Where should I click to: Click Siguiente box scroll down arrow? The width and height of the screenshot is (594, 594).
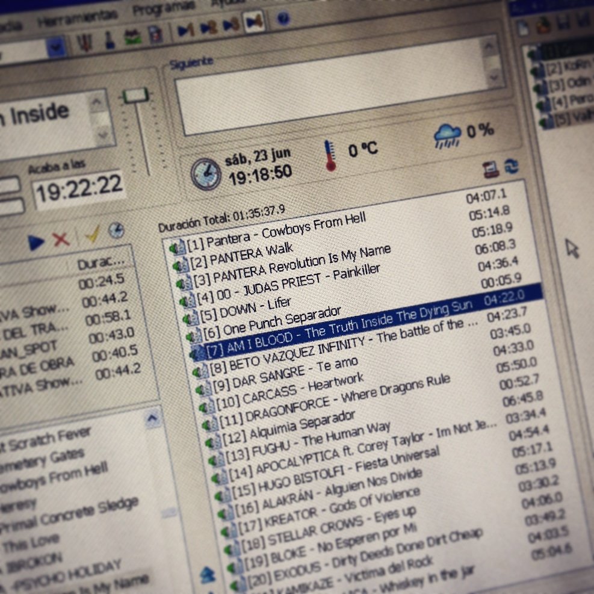coord(494,77)
